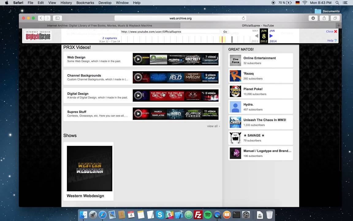This screenshot has width=353, height=221.
Task: Open the Trash in the dock
Action: 269,215
